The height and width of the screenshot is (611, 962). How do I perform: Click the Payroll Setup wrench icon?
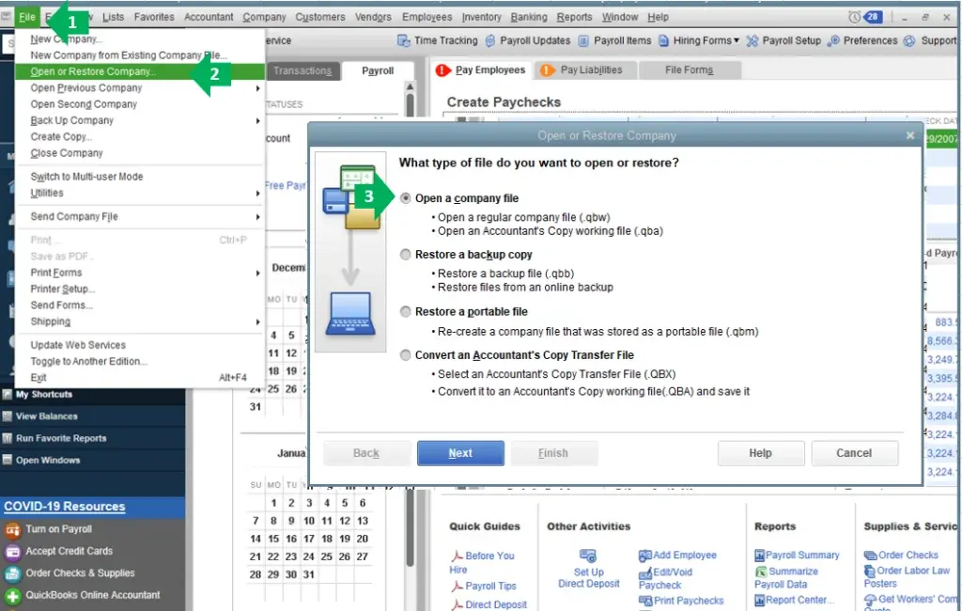coord(753,41)
